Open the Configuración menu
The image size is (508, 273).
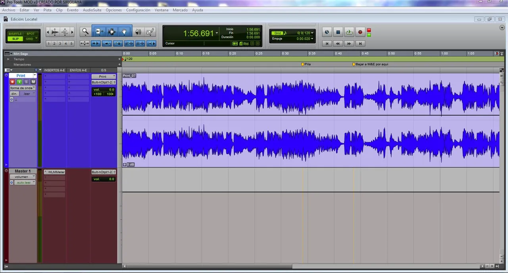(138, 10)
